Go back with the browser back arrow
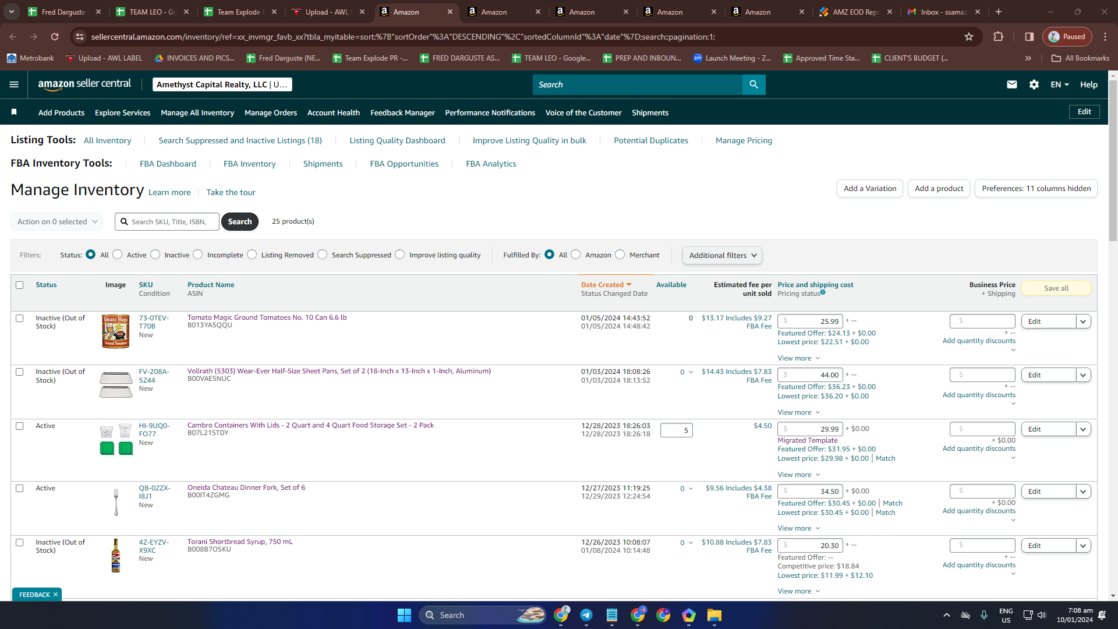Image resolution: width=1118 pixels, height=629 pixels. pyautogui.click(x=13, y=37)
